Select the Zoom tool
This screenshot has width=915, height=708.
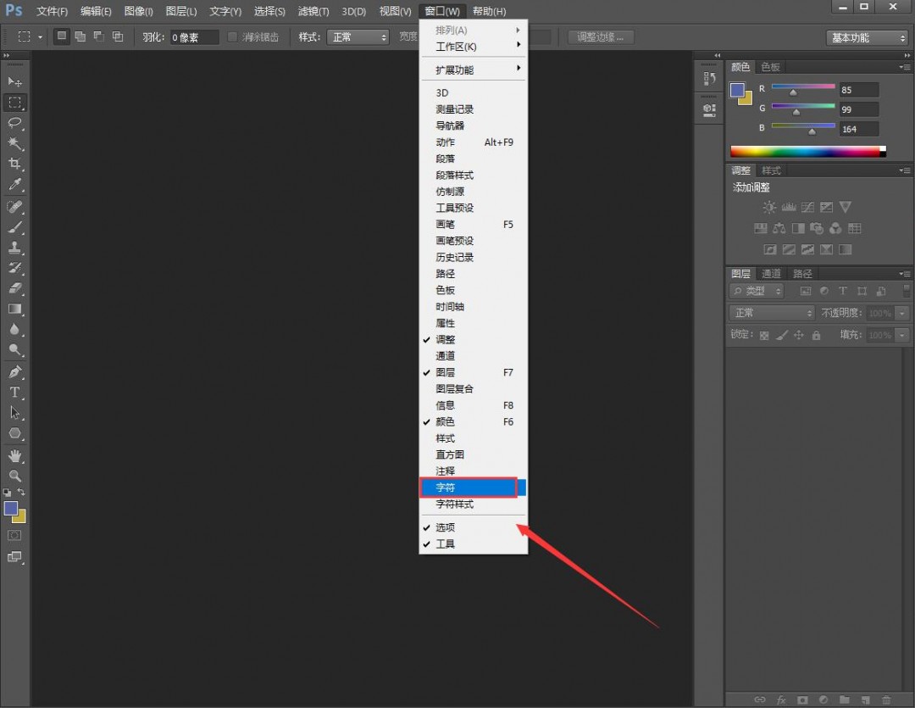[x=14, y=476]
